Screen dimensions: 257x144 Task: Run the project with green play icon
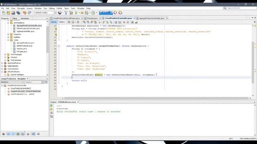[76, 13]
